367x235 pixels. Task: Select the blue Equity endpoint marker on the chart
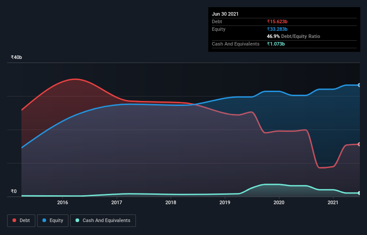[x=359, y=85]
